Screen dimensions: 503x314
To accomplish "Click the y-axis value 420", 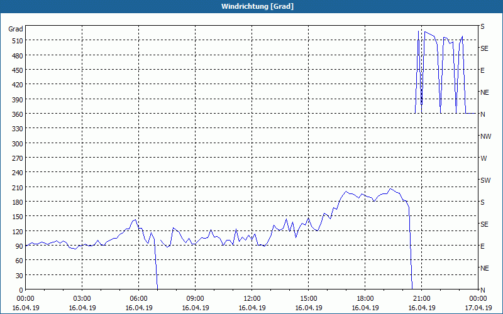I will coord(18,85).
